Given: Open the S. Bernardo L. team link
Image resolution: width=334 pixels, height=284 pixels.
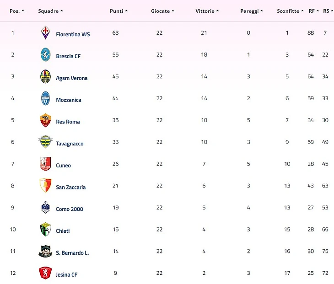Looking at the screenshot, I should click(x=72, y=253).
